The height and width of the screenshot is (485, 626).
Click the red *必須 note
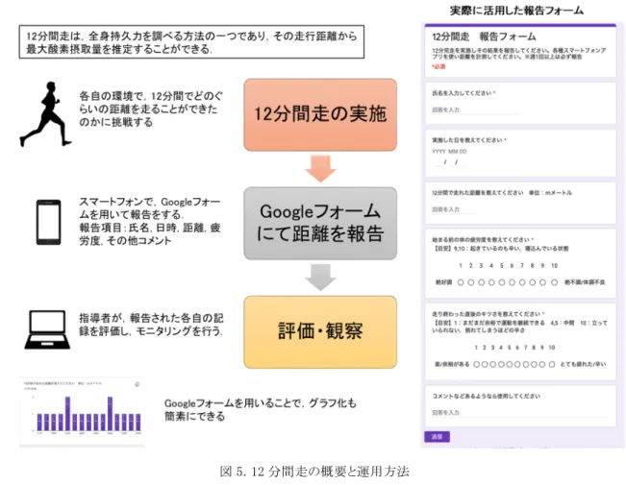438,66
